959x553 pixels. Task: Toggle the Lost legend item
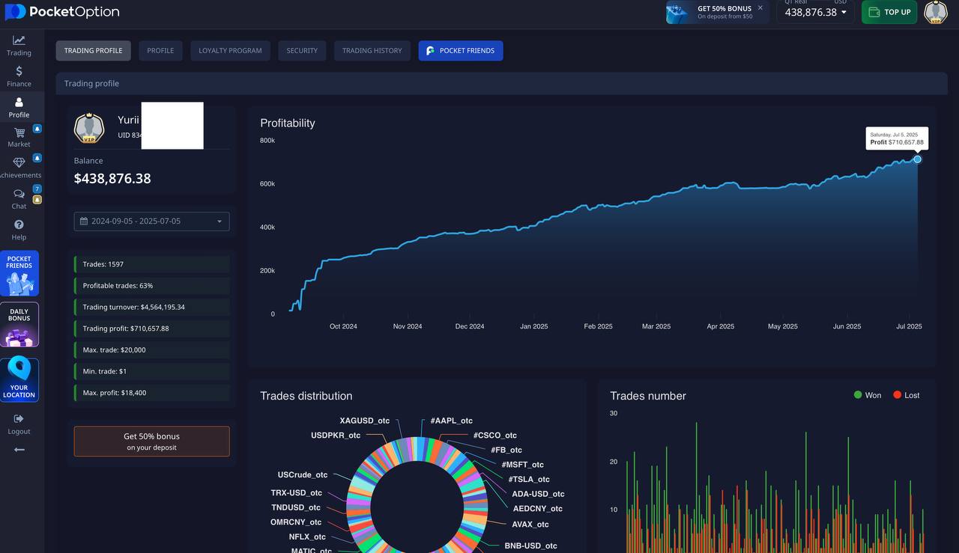click(907, 395)
